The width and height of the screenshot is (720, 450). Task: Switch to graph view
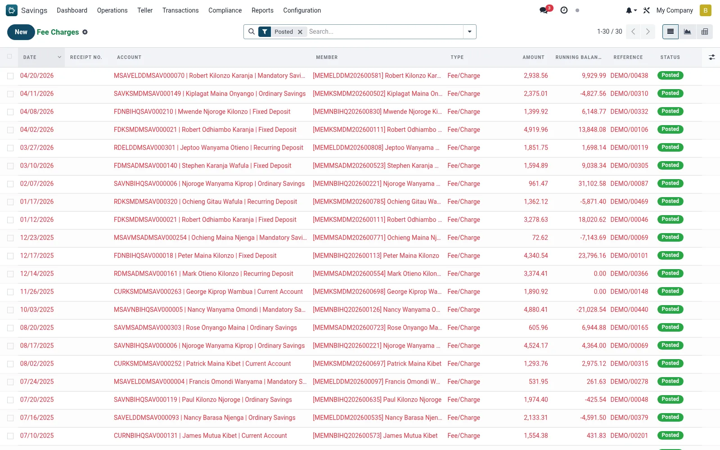tap(688, 31)
